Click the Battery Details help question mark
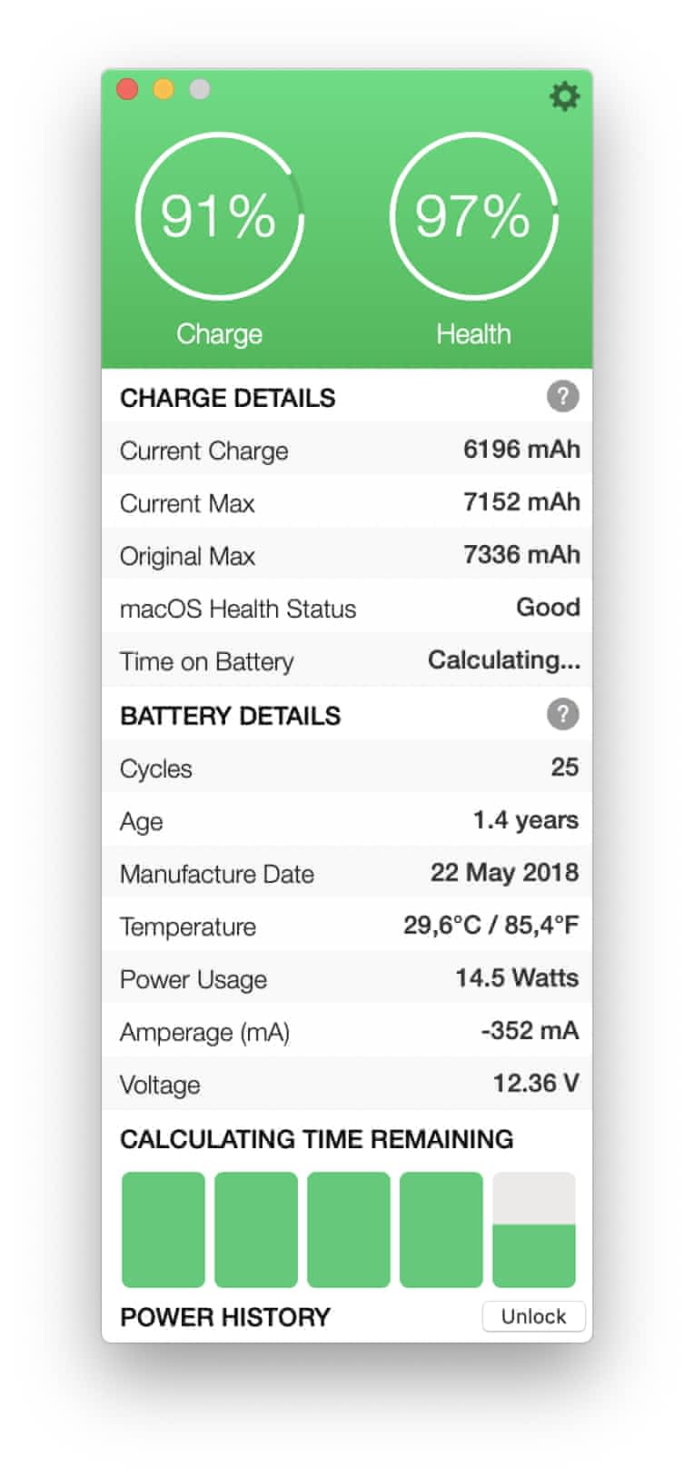694x1477 pixels. (x=562, y=715)
